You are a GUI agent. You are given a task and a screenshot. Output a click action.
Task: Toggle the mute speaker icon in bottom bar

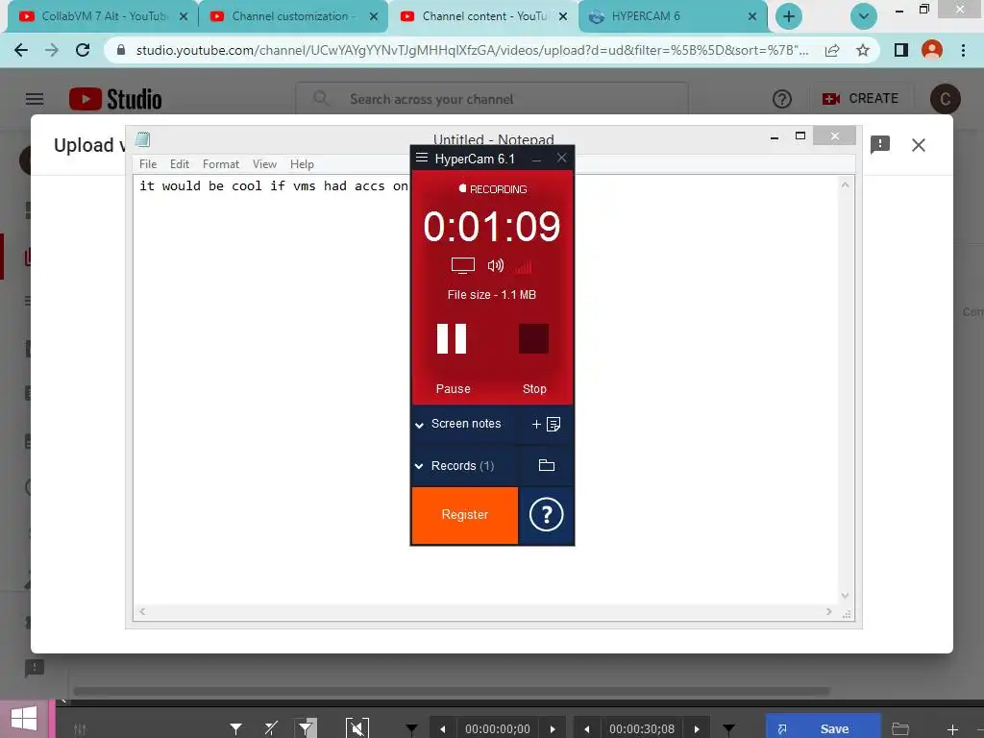(x=357, y=728)
